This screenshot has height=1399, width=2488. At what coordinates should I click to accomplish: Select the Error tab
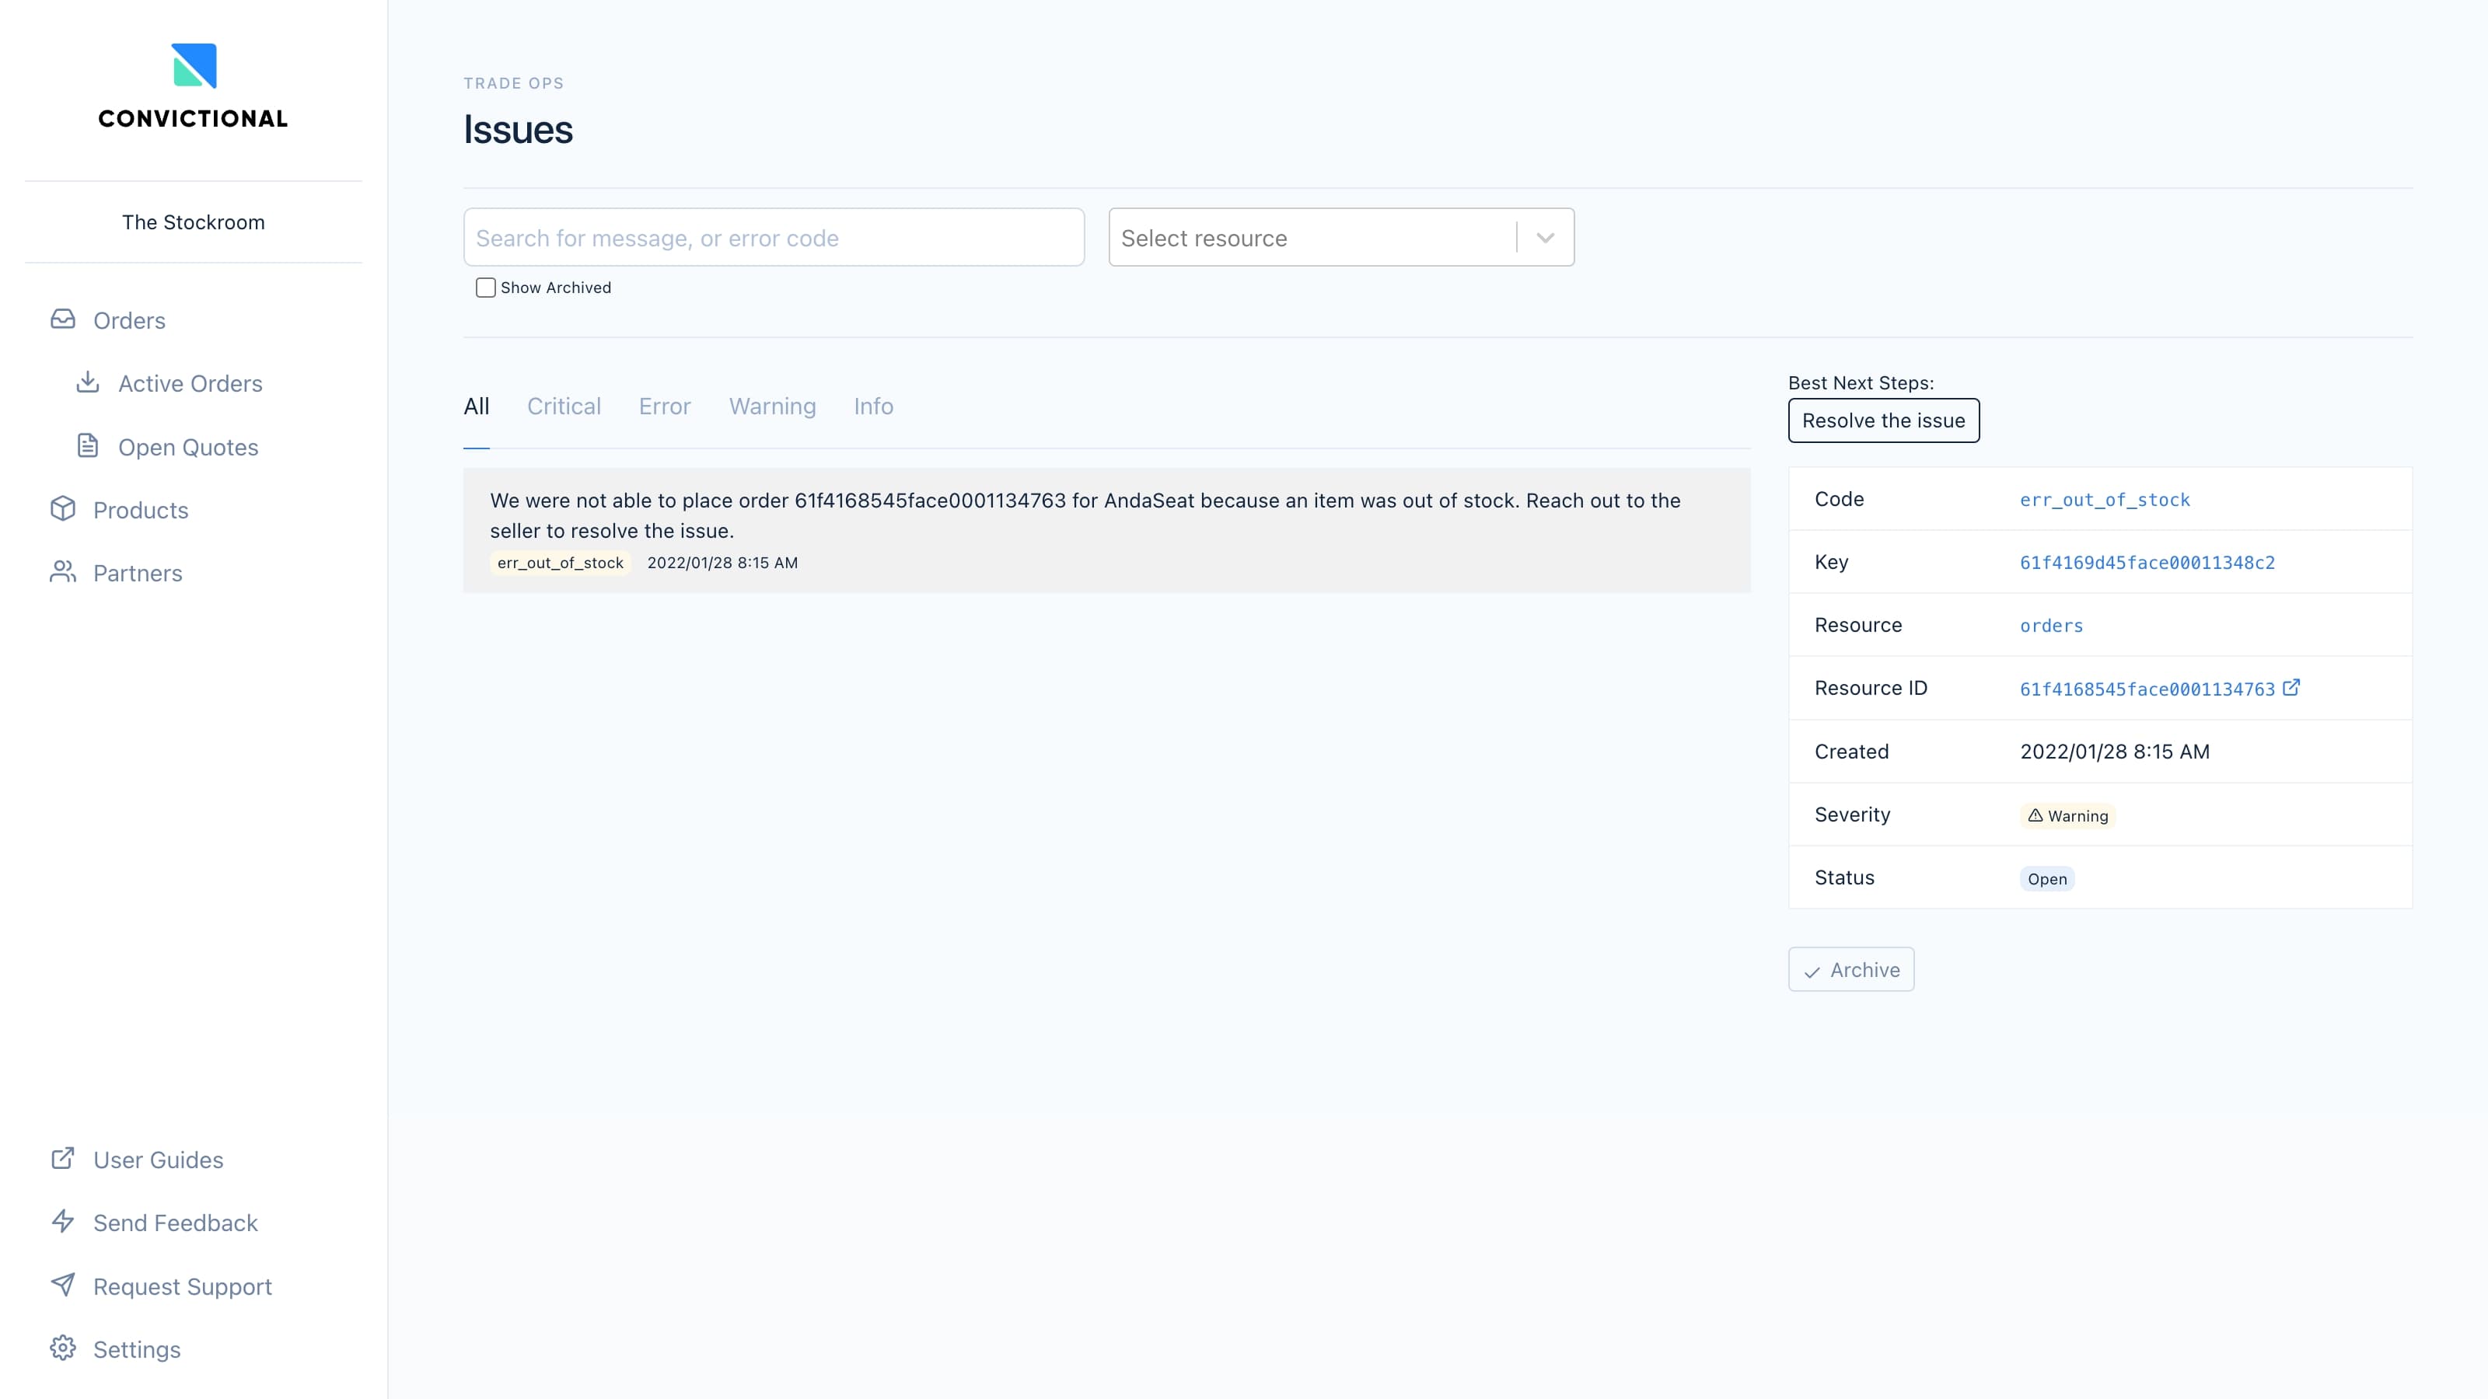665,406
